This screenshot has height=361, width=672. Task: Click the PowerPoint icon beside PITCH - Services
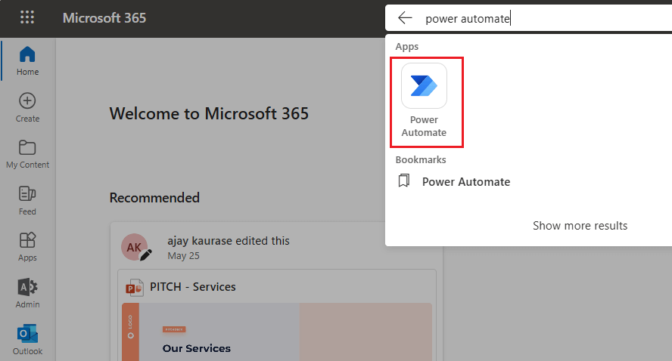point(135,287)
